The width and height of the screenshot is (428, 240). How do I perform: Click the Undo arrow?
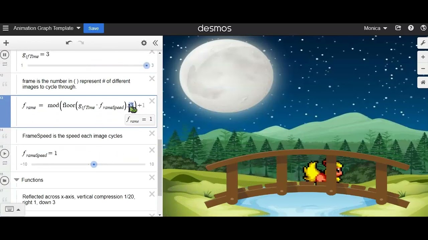69,43
